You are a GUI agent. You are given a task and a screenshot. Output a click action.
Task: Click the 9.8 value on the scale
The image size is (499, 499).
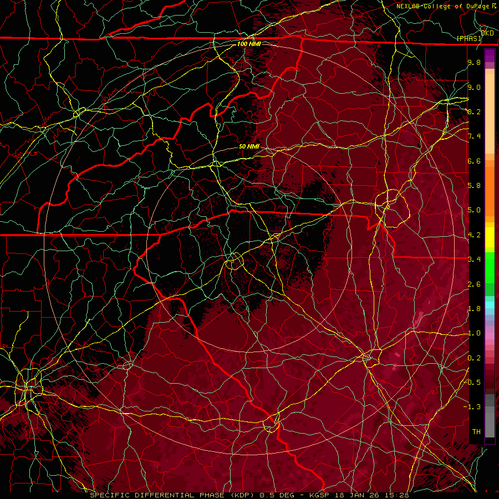[474, 62]
